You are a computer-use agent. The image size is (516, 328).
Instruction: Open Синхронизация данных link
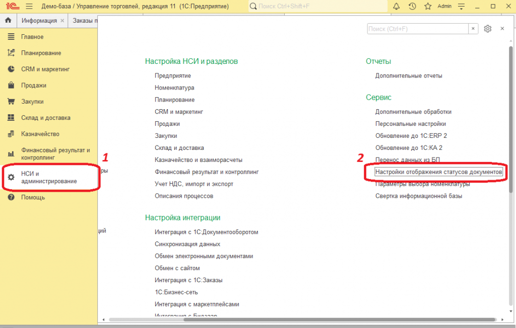(187, 244)
